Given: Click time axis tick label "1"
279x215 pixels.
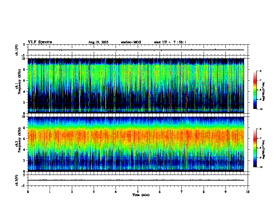Looking at the screenshot, I should 50,192.
